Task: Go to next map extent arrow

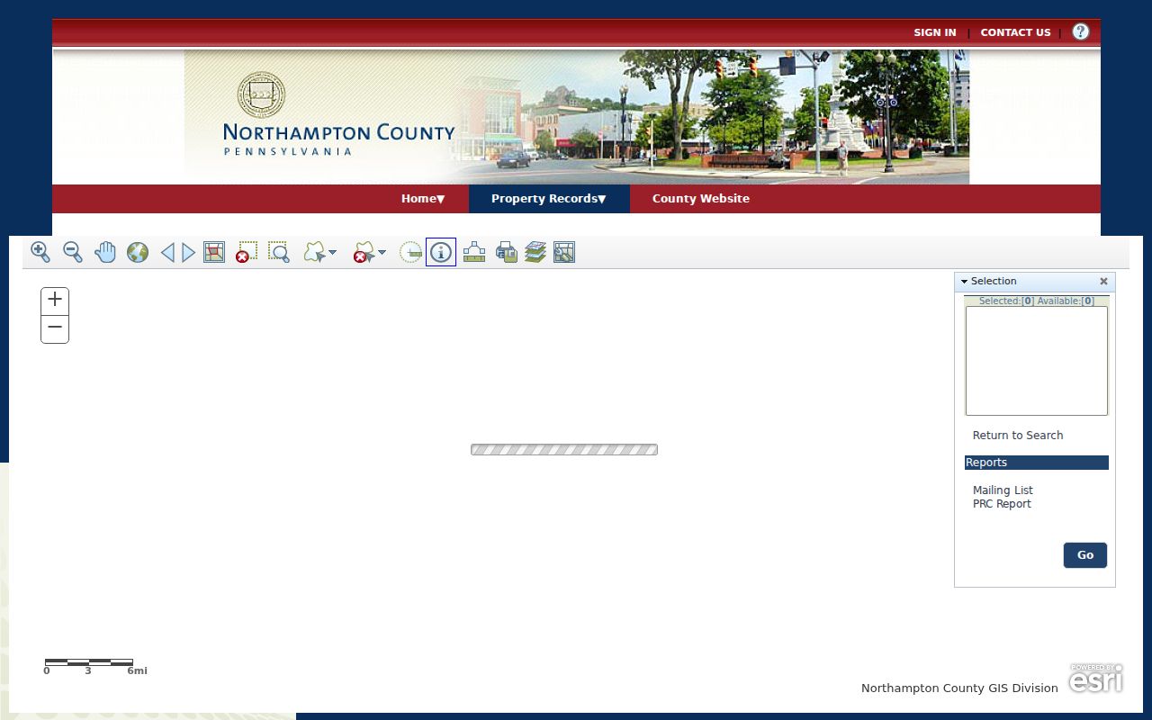Action: [188, 253]
